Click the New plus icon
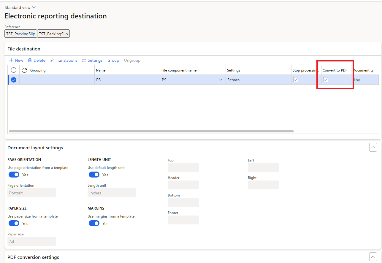Screen dimensions: 382x263 11,60
